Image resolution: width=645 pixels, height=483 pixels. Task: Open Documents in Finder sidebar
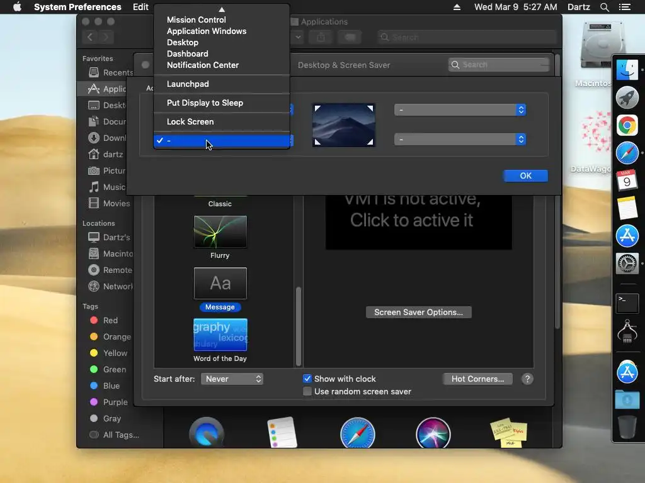pyautogui.click(x=108, y=121)
